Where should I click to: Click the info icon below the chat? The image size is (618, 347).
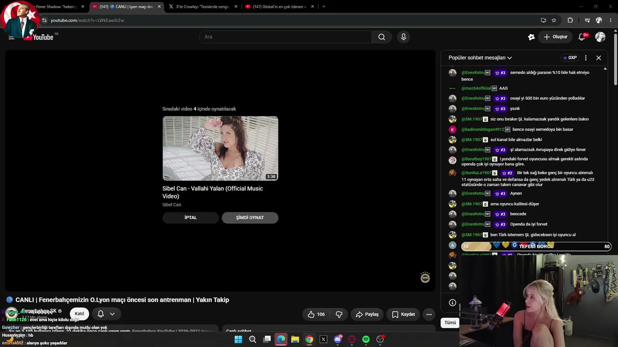[452, 303]
